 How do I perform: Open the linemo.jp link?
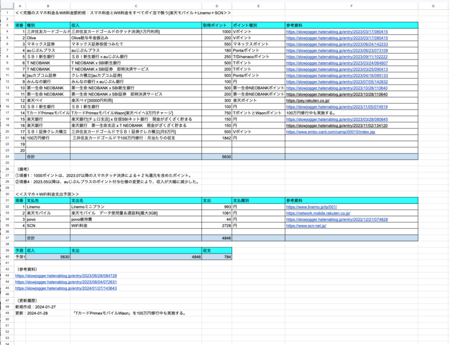[x=312, y=206]
